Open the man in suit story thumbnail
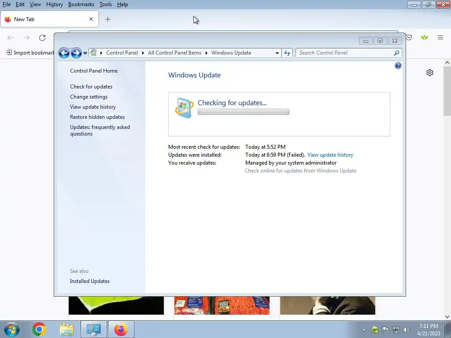Viewport: 451px width, 338px height. pyautogui.click(x=328, y=305)
